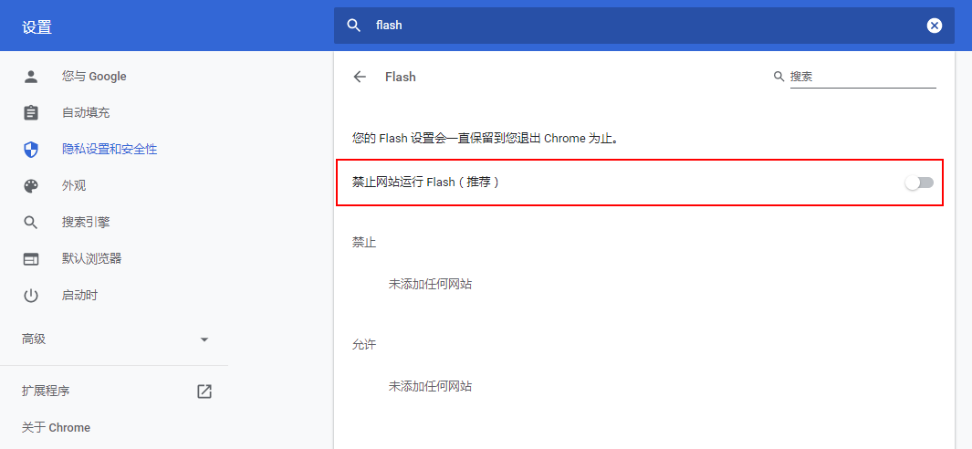Click the 高级 label in the sidebar

[34, 339]
